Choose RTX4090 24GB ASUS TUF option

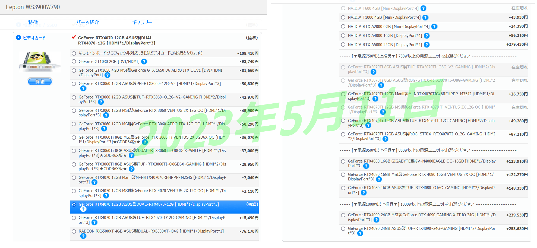tap(343, 229)
